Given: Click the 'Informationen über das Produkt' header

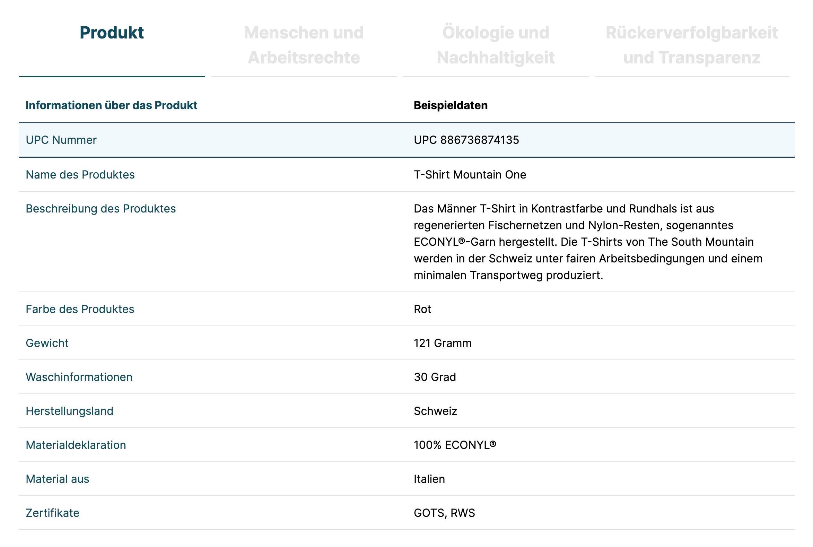Looking at the screenshot, I should pos(112,105).
